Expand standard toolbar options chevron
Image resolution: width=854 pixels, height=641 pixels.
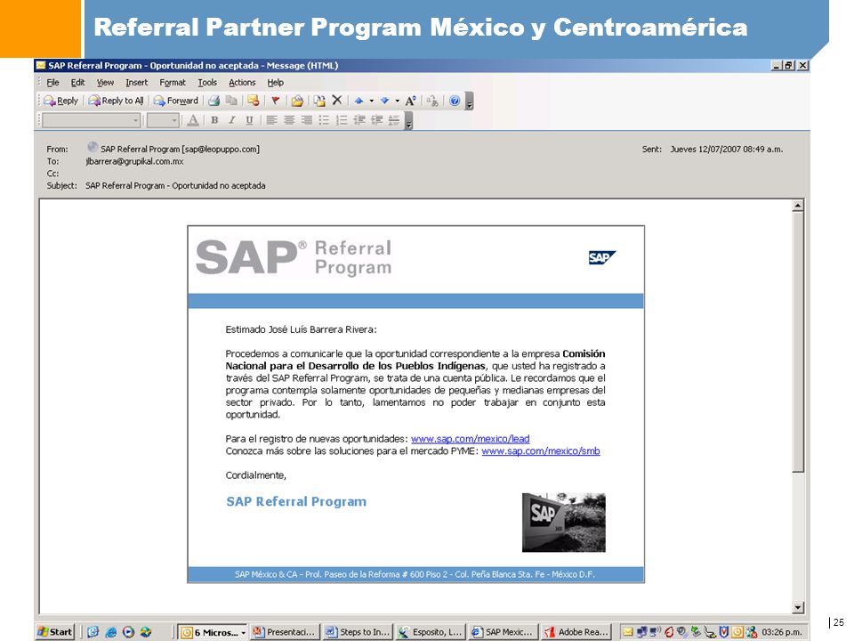pos(470,101)
